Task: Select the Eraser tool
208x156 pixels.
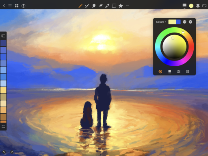Action: tap(101, 6)
